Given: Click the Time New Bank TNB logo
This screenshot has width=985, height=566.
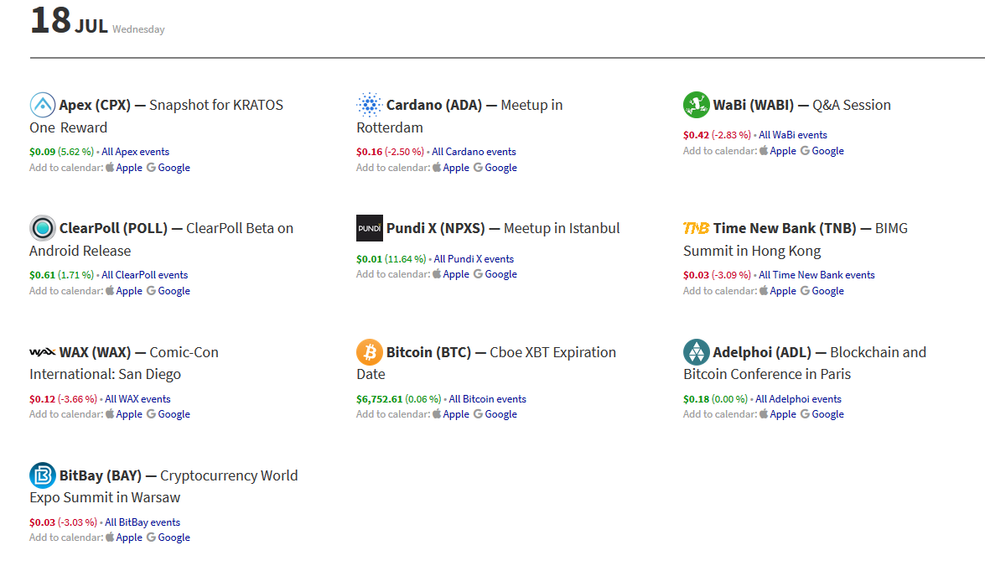Looking at the screenshot, I should click(x=696, y=228).
